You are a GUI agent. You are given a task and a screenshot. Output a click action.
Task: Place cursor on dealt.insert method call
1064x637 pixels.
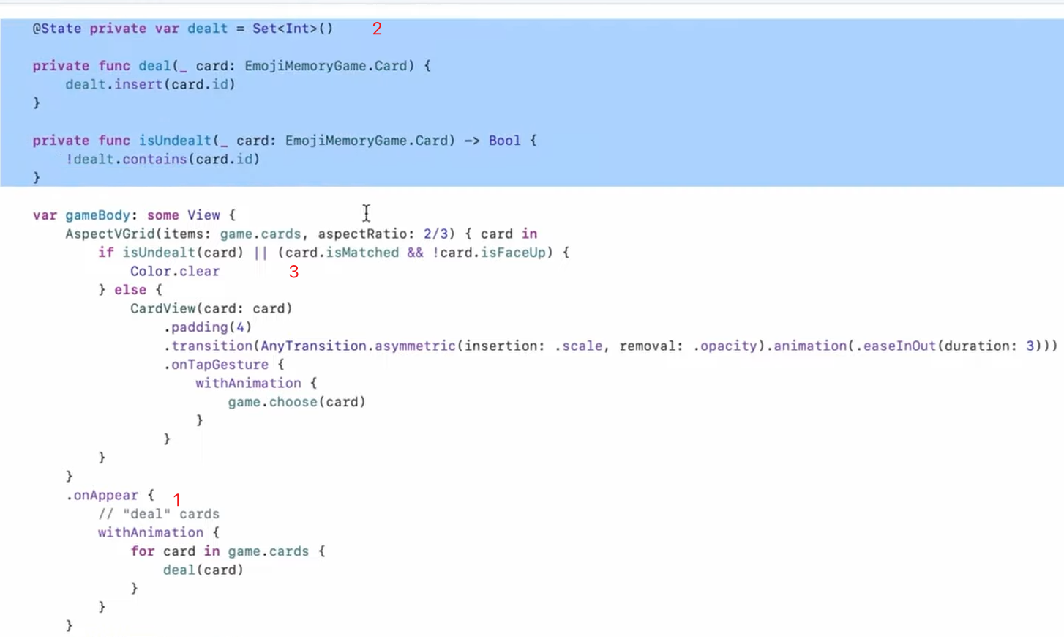click(x=113, y=85)
